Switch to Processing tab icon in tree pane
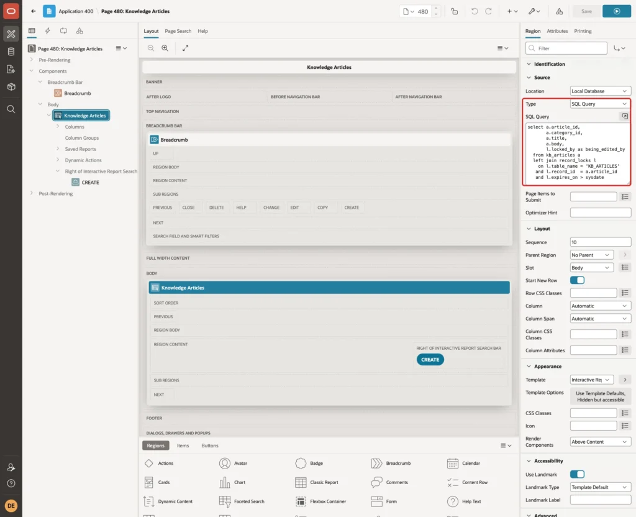 [x=64, y=31]
